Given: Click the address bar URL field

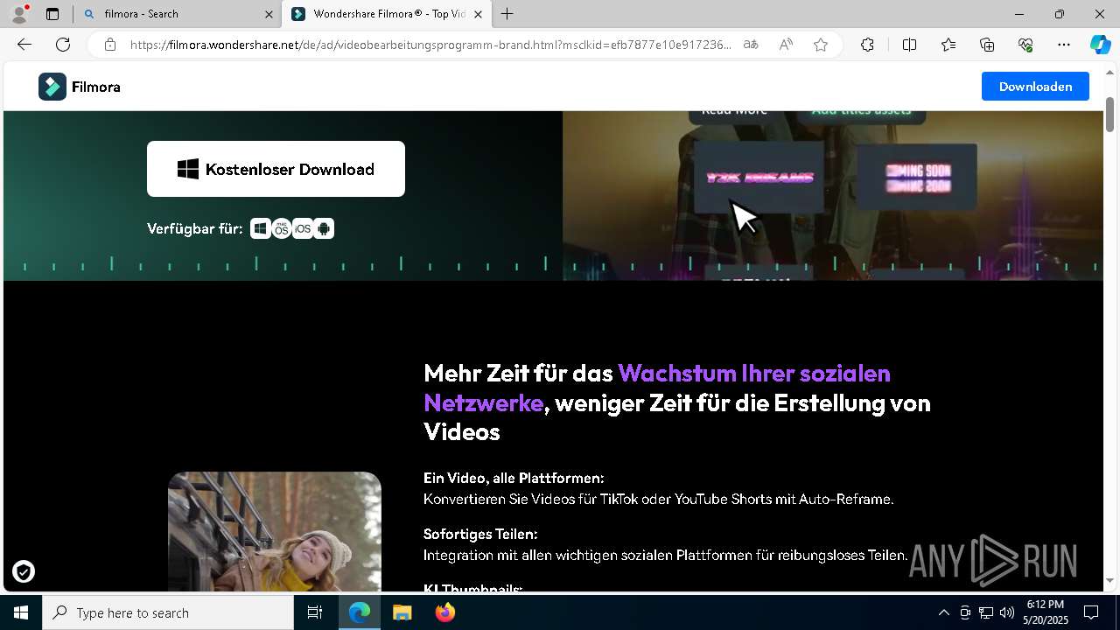Looking at the screenshot, I should coord(430,45).
